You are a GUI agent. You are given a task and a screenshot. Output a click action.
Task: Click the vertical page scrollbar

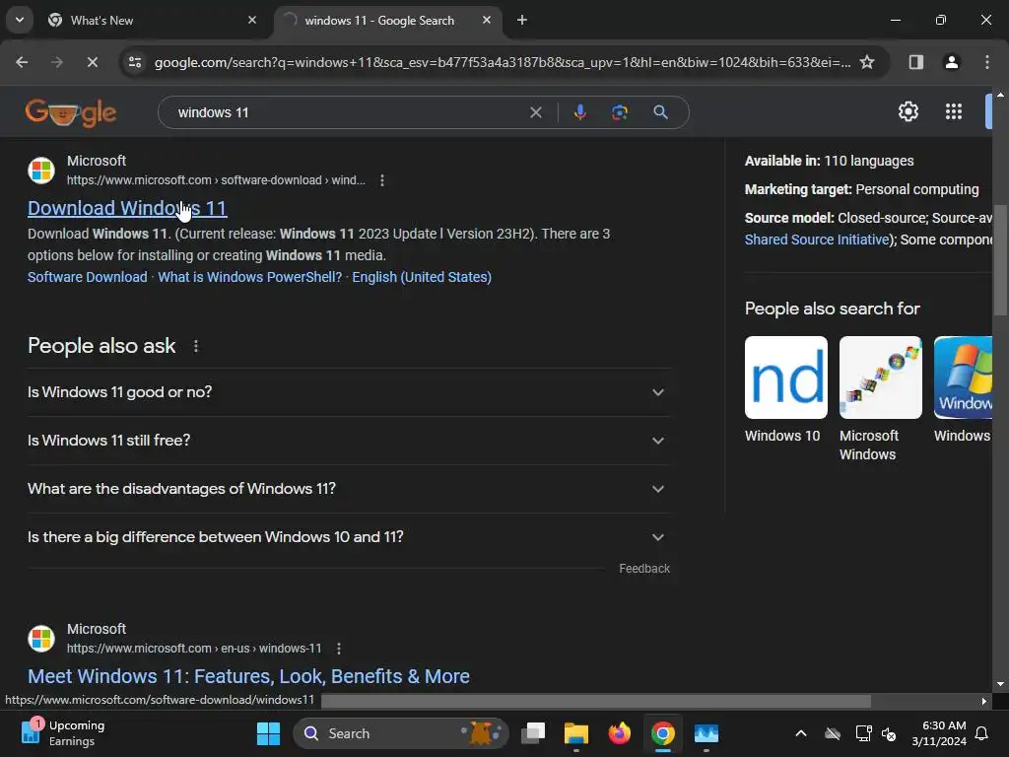tap(1000, 260)
